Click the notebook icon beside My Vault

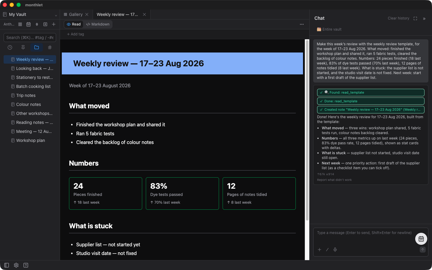click(x=5, y=14)
